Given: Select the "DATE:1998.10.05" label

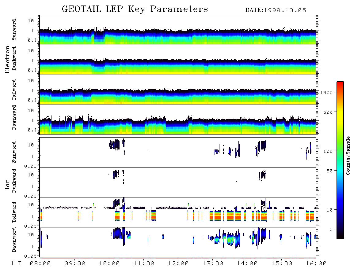Looking at the screenshot, I should tap(276, 10).
